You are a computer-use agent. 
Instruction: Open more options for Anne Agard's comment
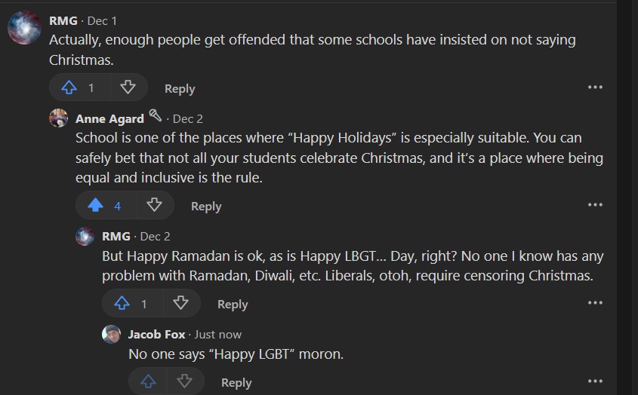pyautogui.click(x=595, y=205)
